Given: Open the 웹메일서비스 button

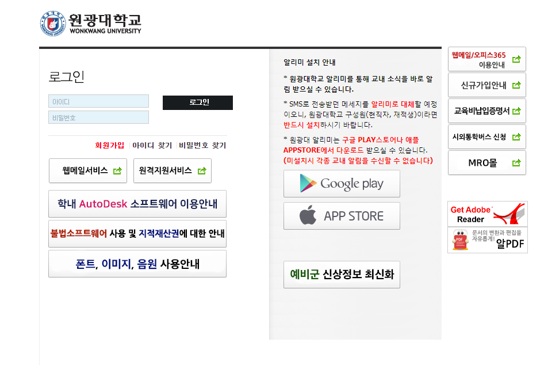Looking at the screenshot, I should click(88, 170).
